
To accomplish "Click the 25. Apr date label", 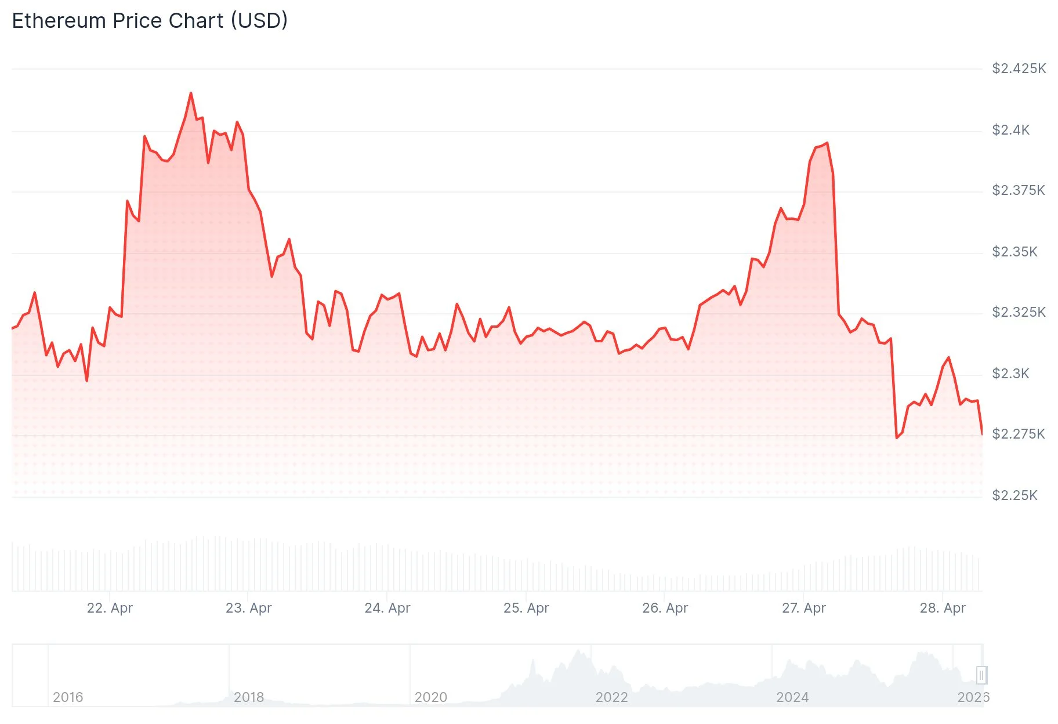I will coord(526,608).
